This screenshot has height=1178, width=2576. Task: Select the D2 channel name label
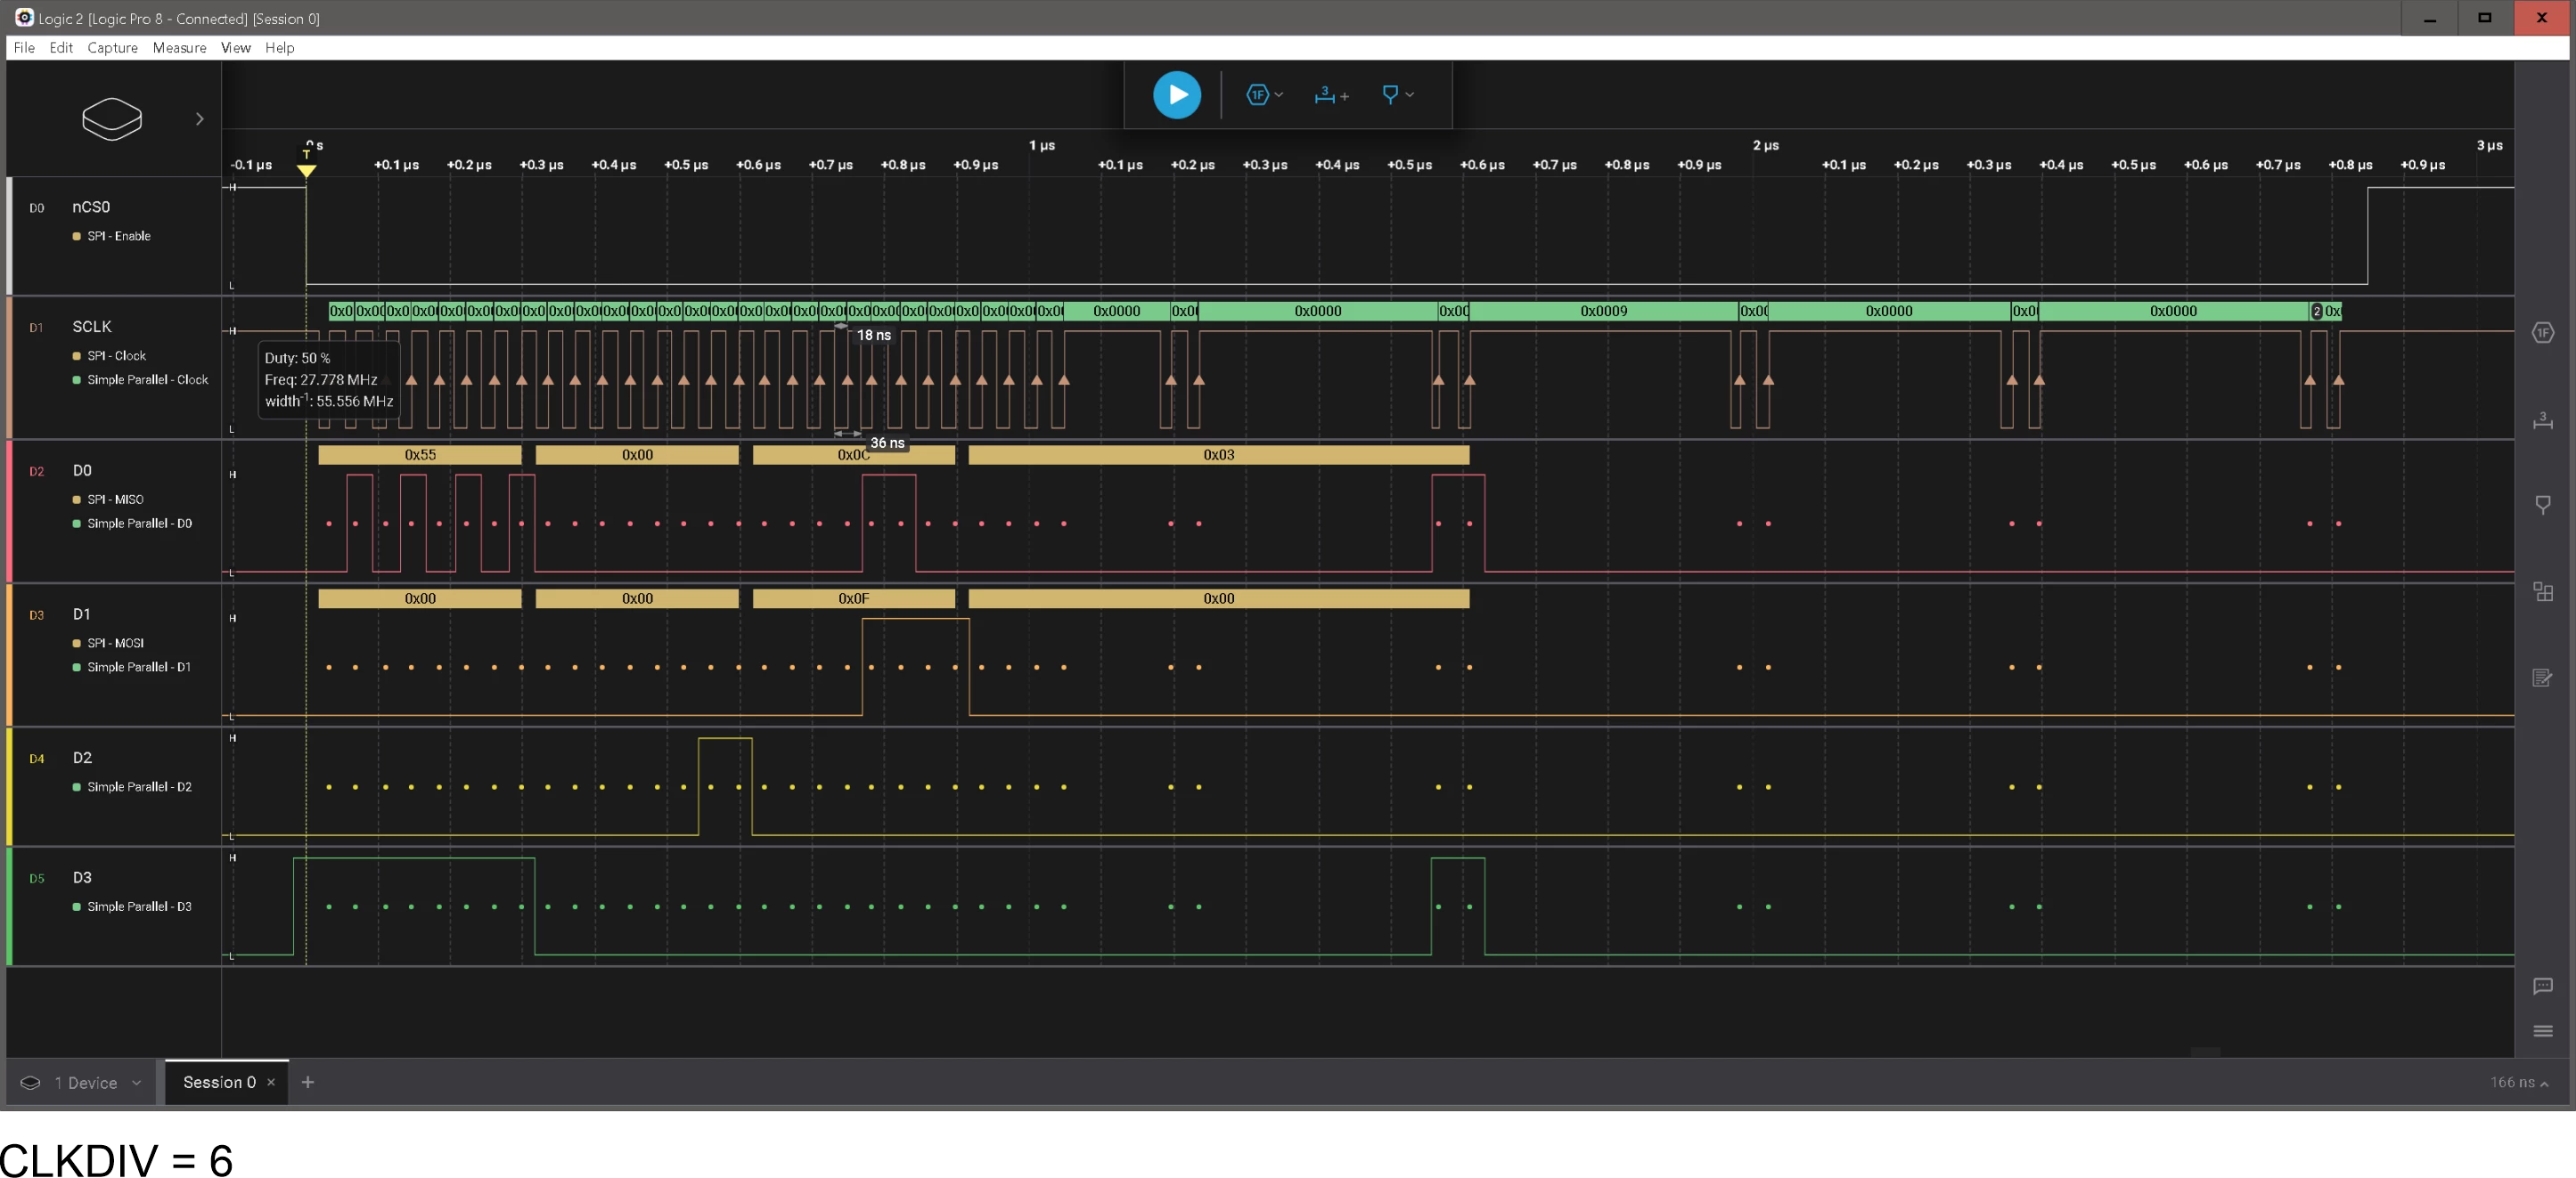(x=82, y=760)
